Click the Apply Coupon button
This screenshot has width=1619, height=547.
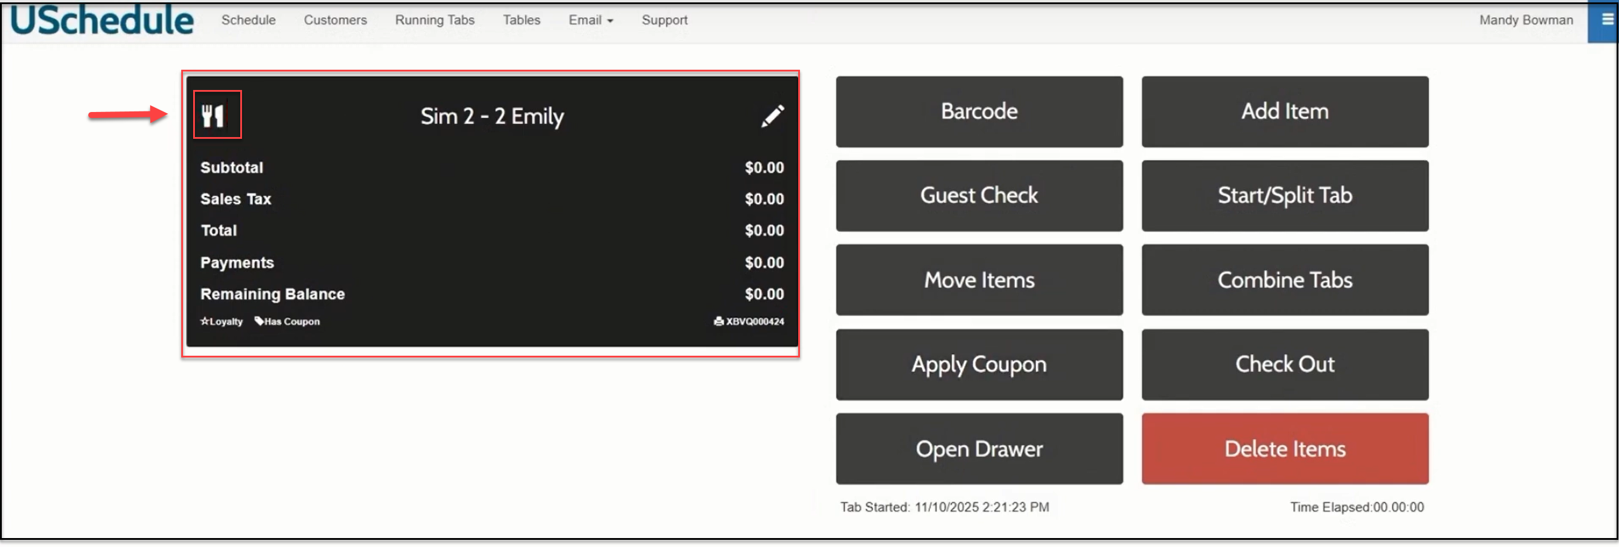[979, 365]
